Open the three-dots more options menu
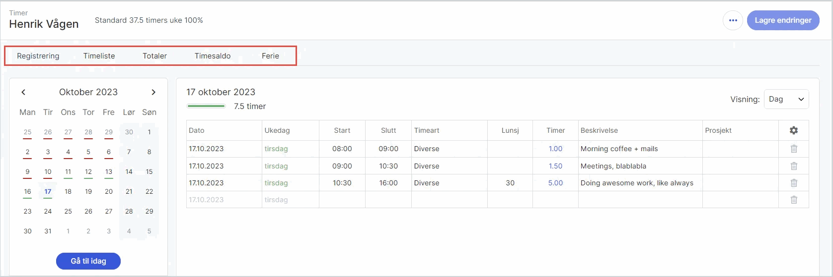Image resolution: width=833 pixels, height=277 pixels. 733,20
